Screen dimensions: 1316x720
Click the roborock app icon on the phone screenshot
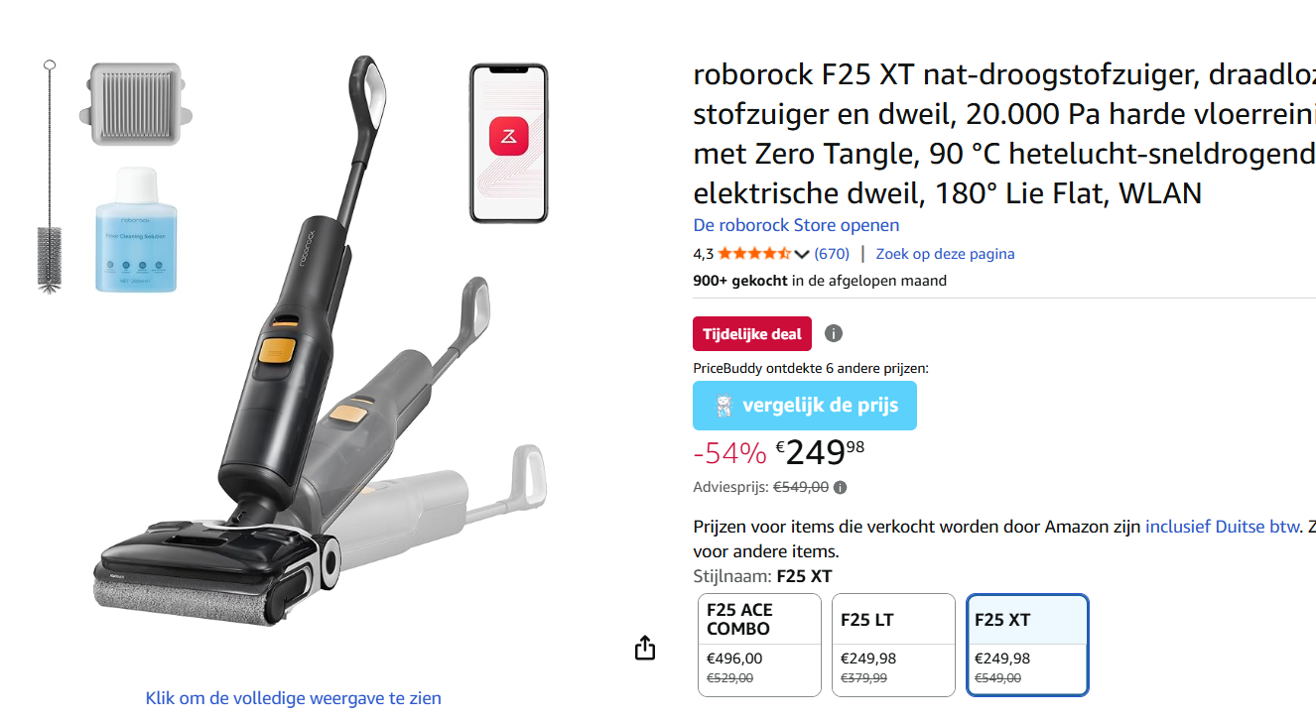coord(508,134)
